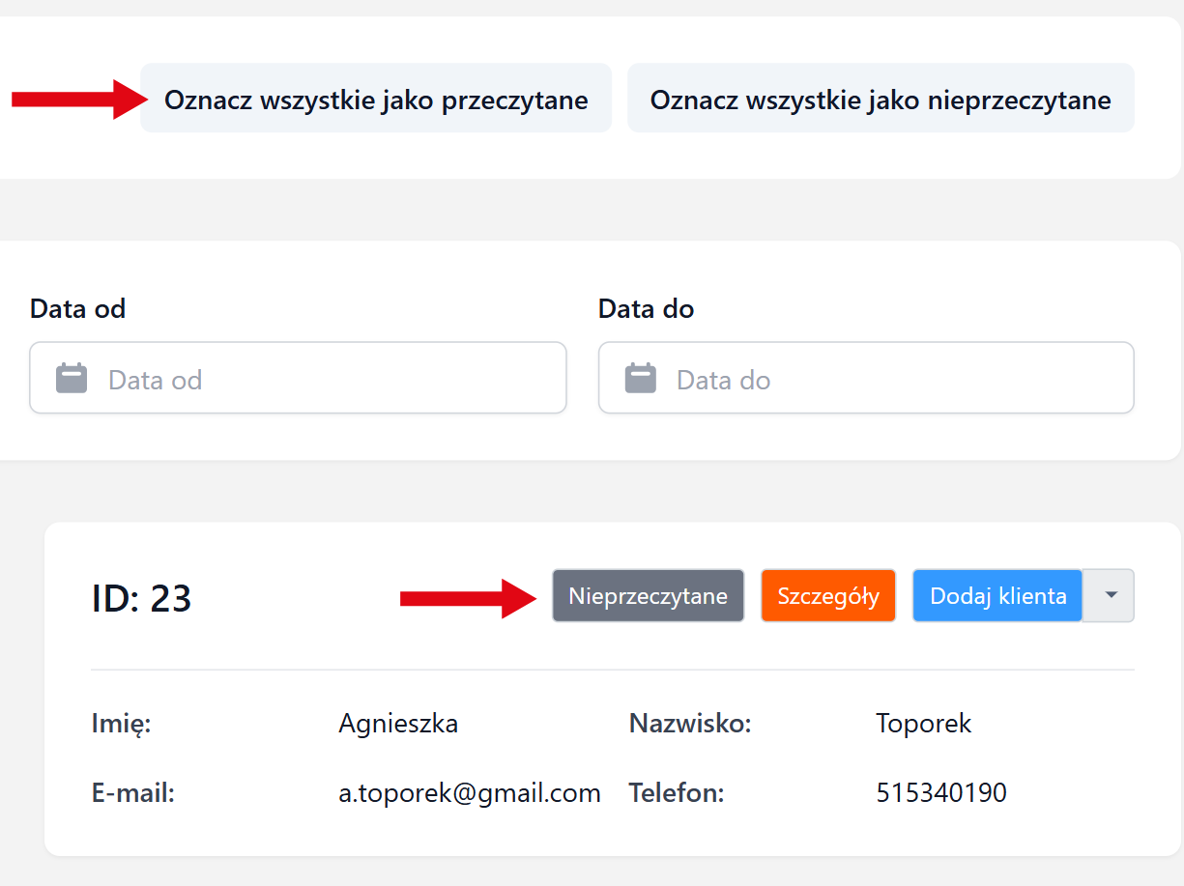1184x886 pixels.
Task: Click the bold Data od label text
Action: pyautogui.click(x=78, y=309)
